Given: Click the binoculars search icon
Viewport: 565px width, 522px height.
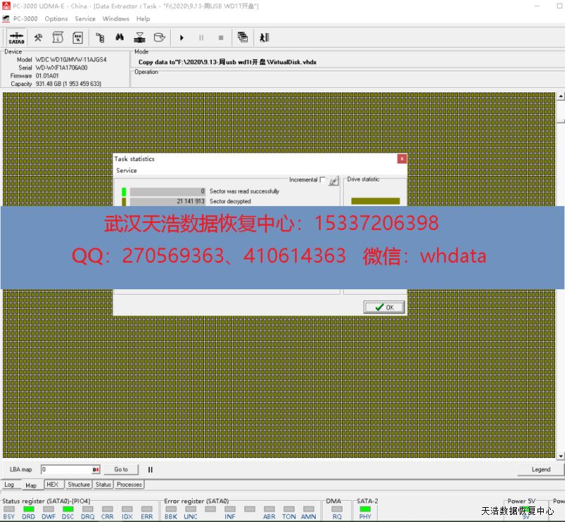Looking at the screenshot, I should pyautogui.click(x=120, y=37).
